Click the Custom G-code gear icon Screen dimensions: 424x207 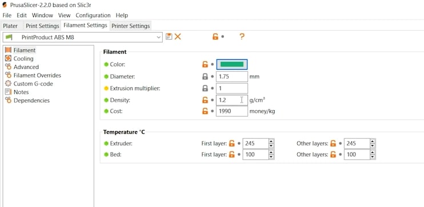click(9, 84)
